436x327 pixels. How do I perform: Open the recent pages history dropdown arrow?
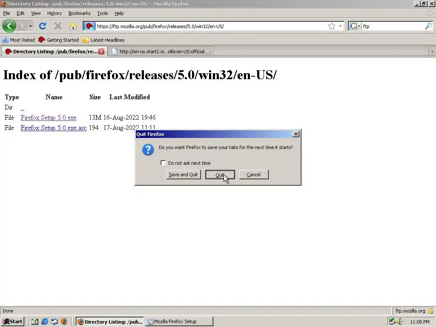coord(30,26)
